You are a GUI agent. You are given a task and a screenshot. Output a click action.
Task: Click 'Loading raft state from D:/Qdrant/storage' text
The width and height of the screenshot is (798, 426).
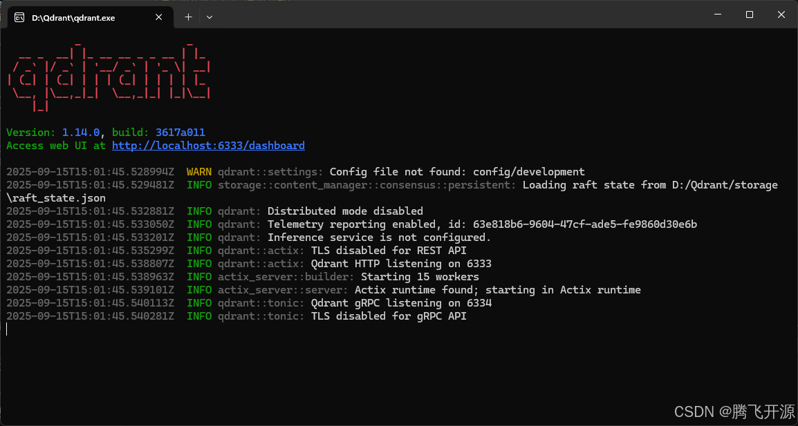650,185
